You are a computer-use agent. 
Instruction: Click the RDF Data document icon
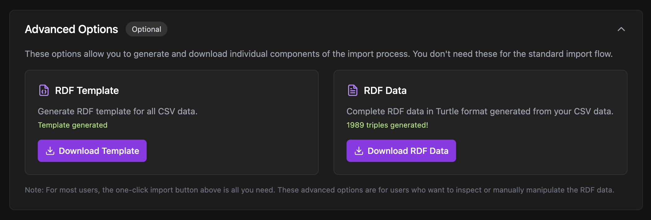tap(353, 91)
